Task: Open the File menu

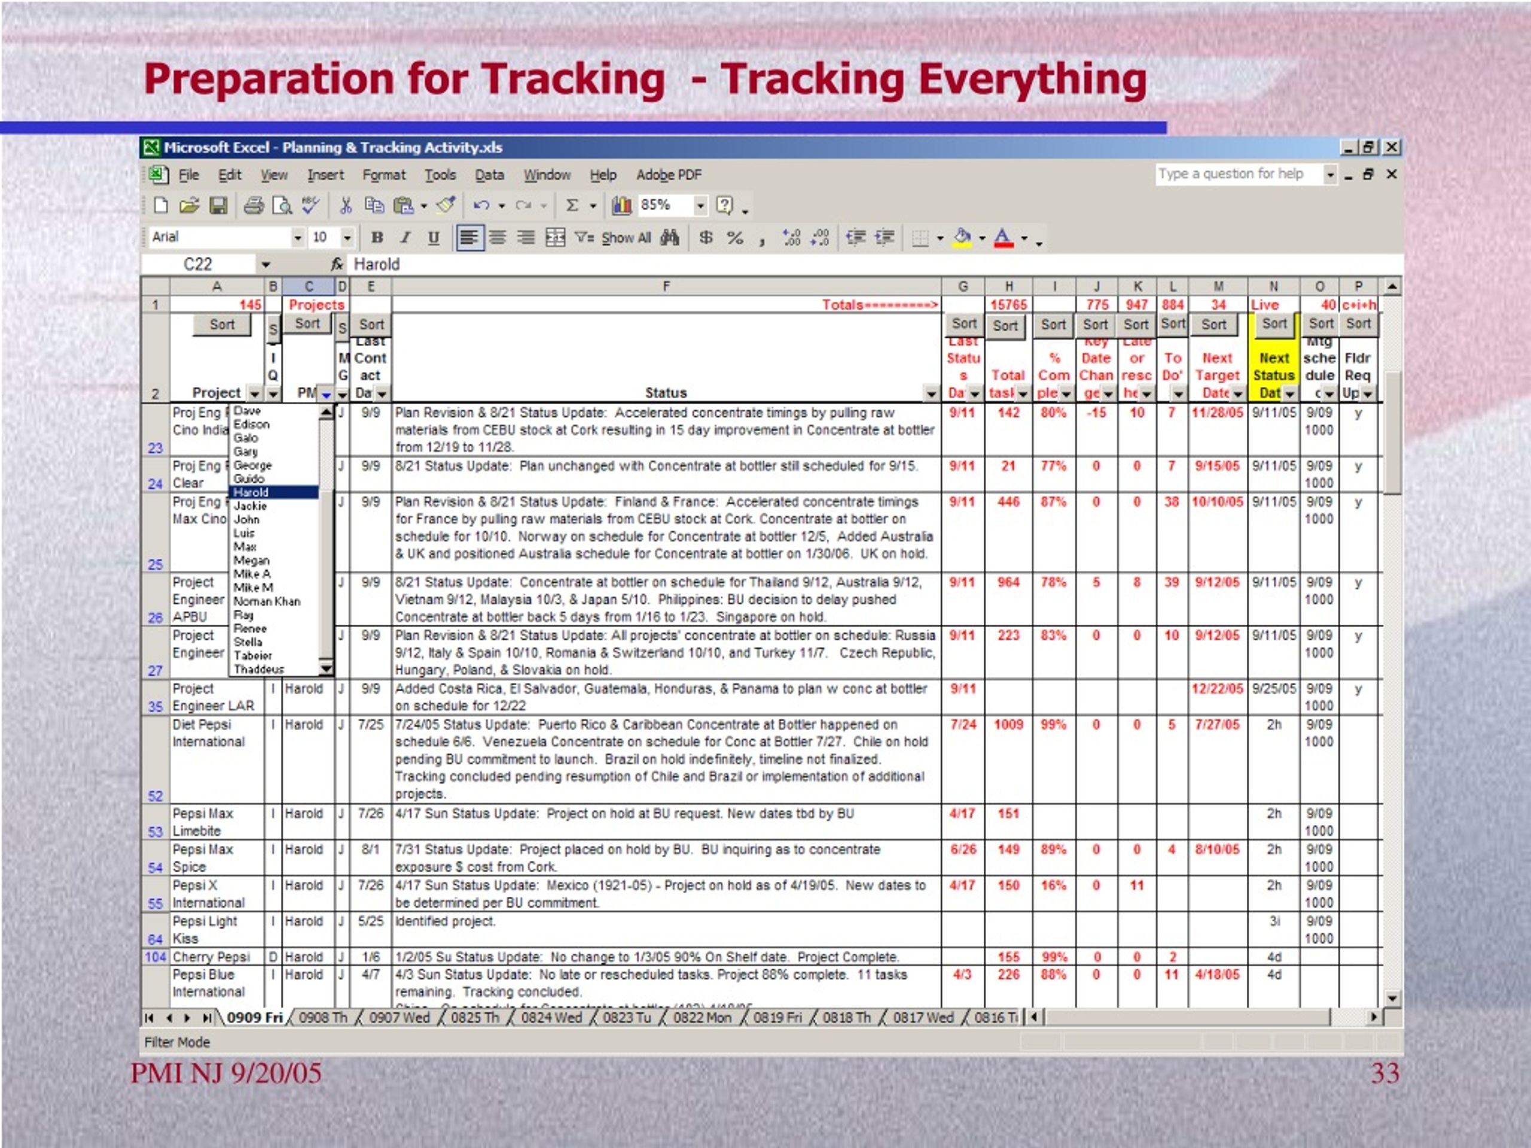Action: pos(188,175)
